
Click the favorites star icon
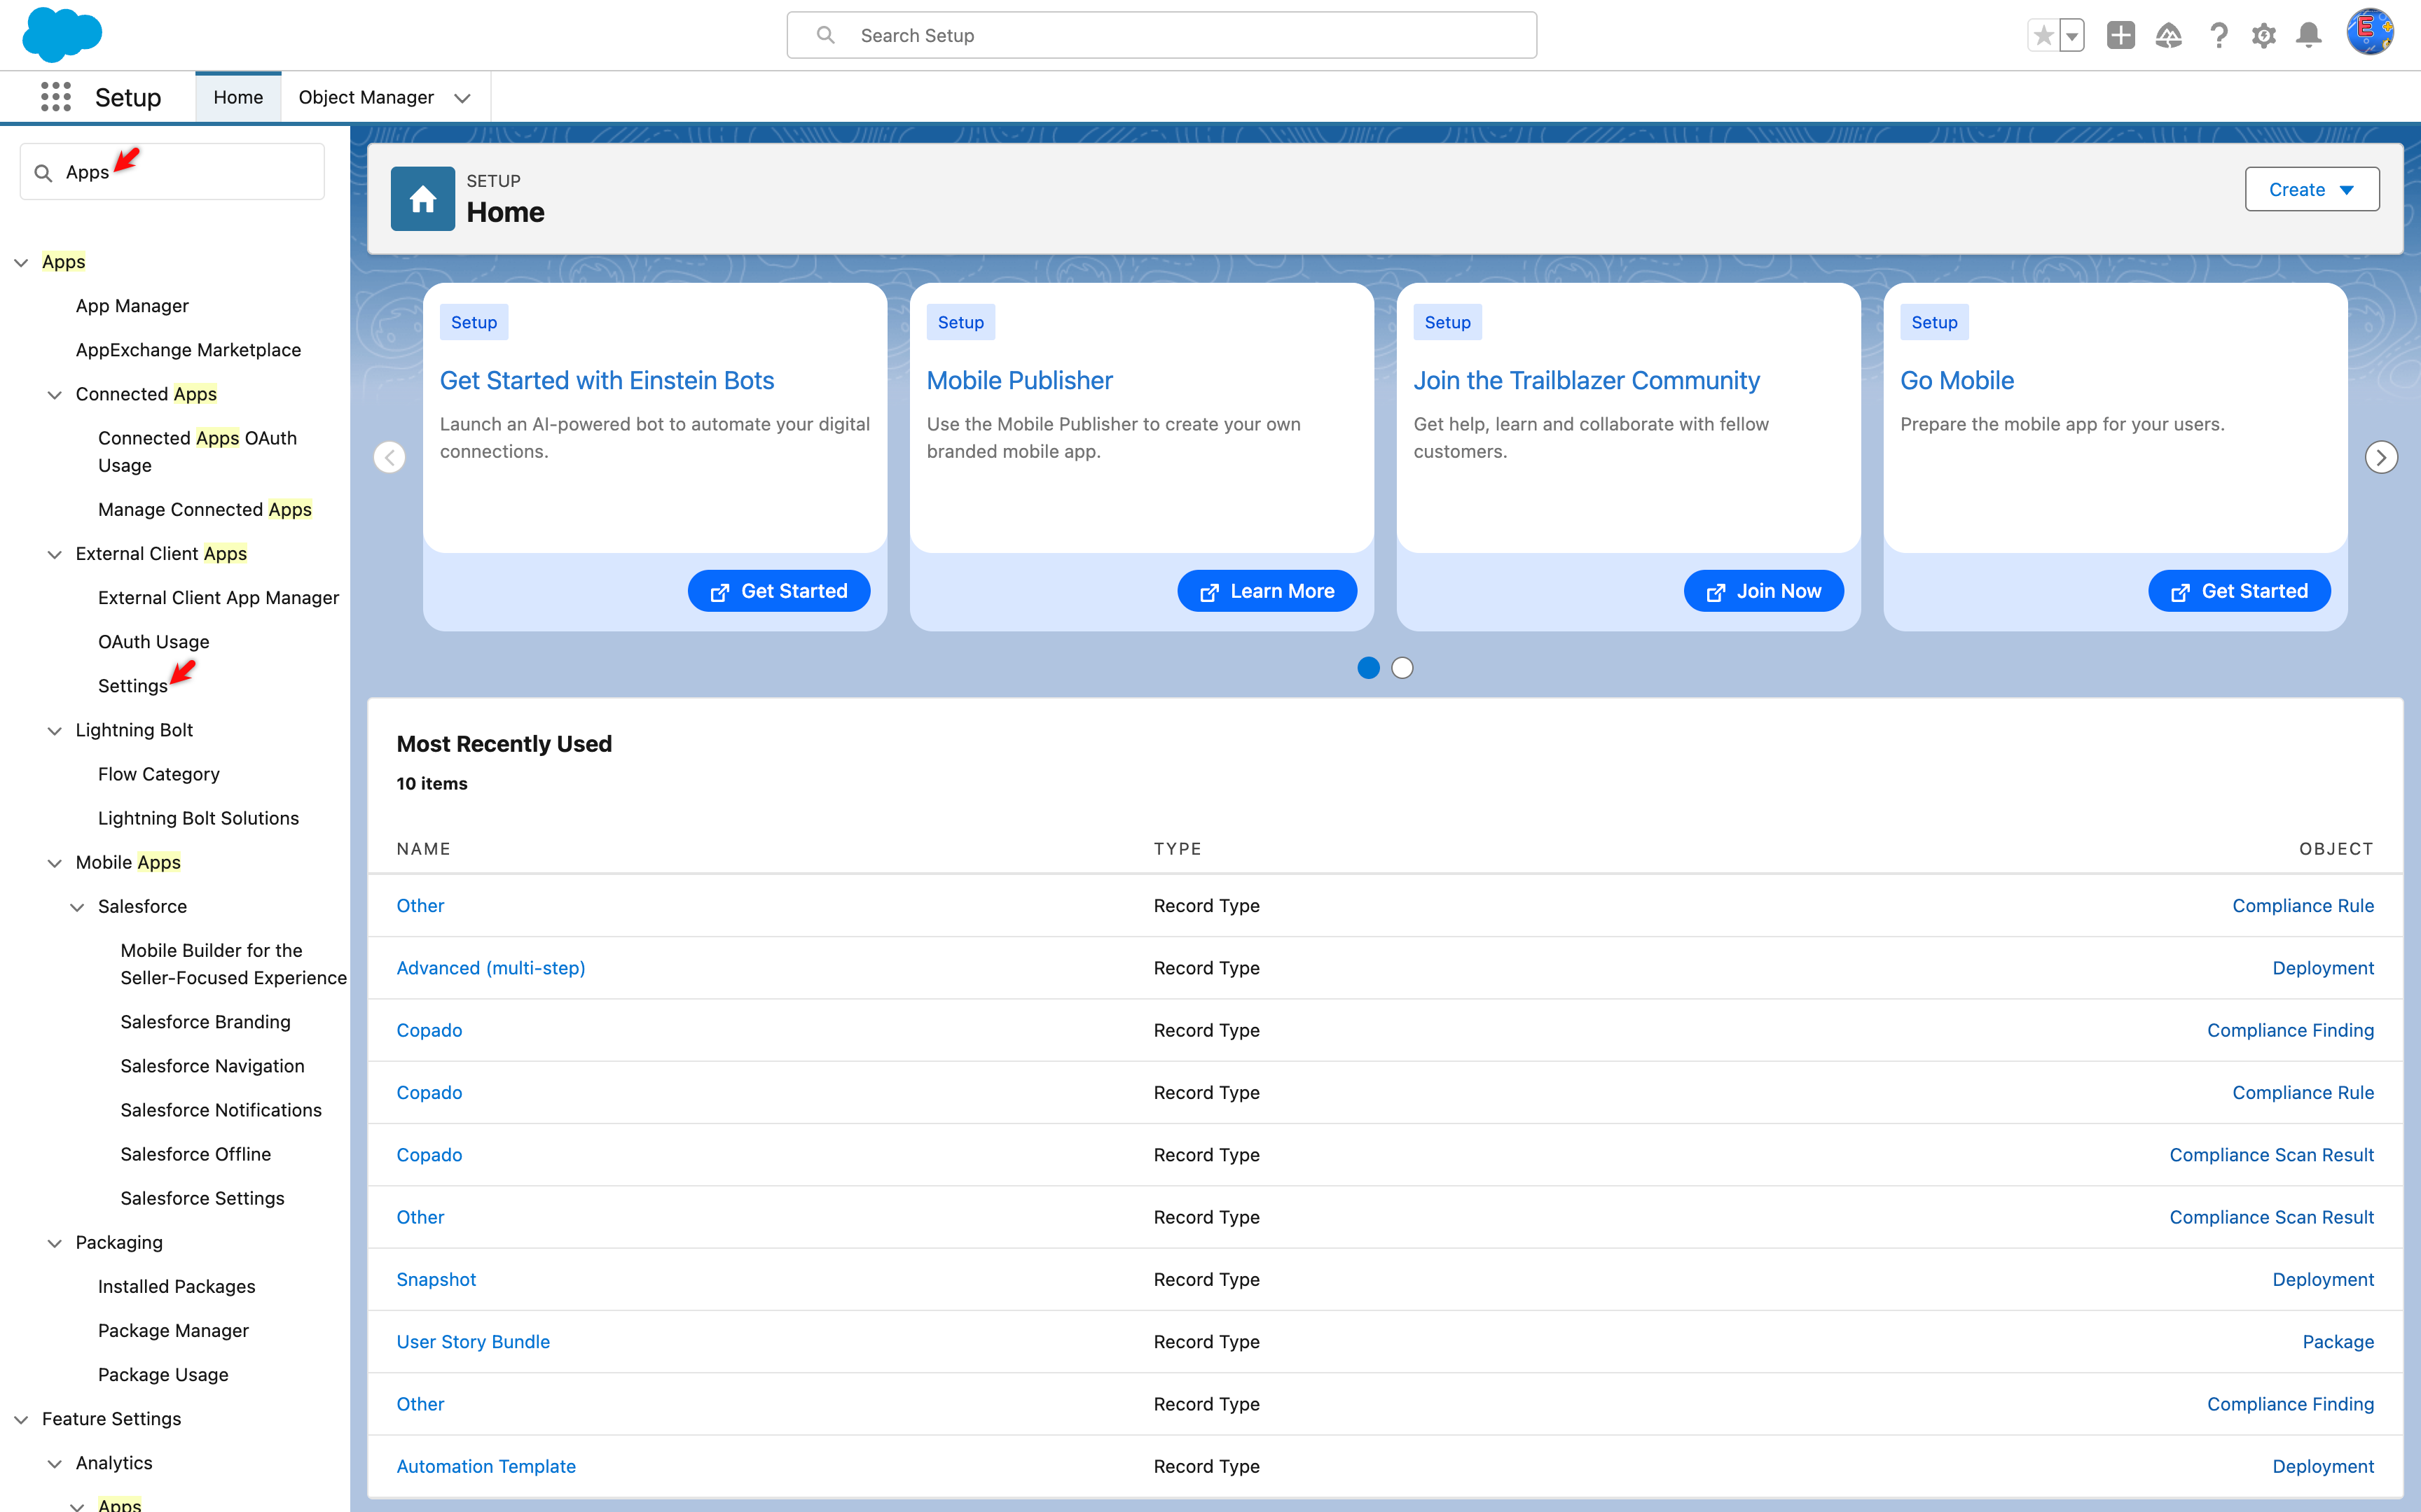(x=2043, y=35)
